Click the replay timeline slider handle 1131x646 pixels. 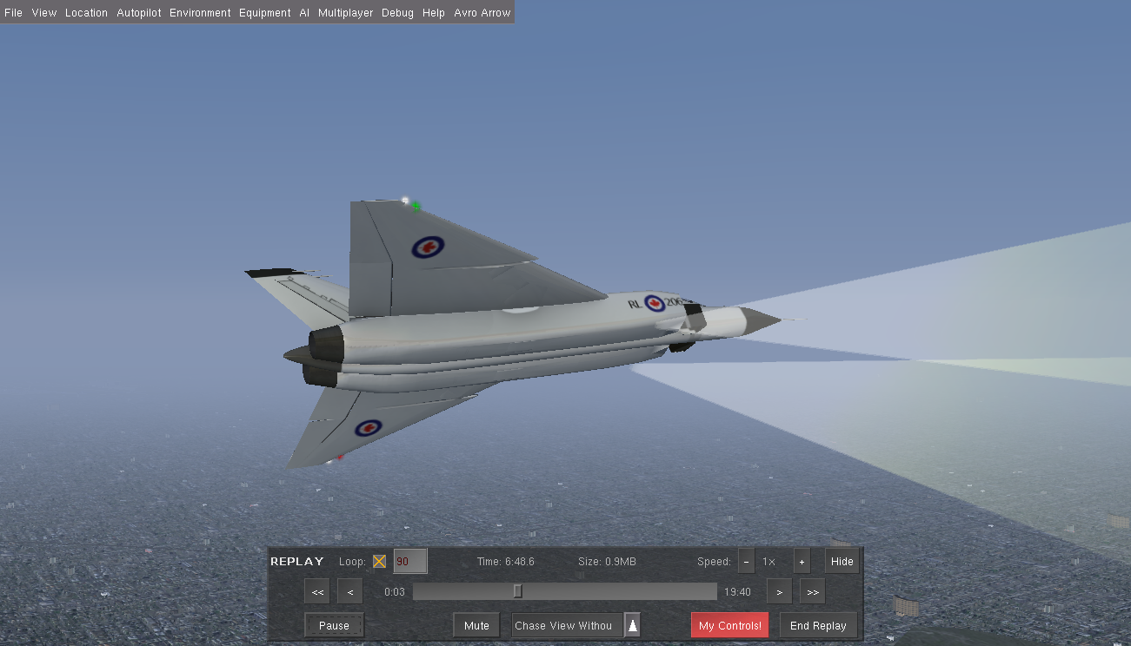tap(518, 591)
